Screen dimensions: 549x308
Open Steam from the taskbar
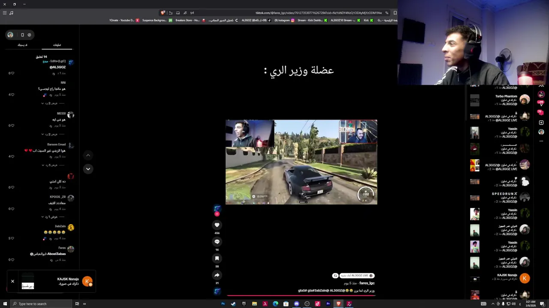(x=233, y=304)
